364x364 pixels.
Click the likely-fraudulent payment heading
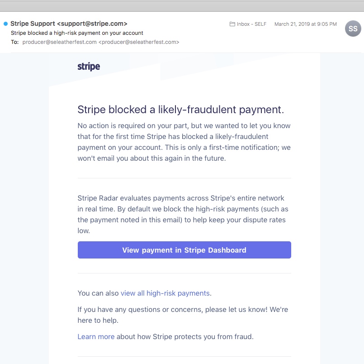(180, 110)
